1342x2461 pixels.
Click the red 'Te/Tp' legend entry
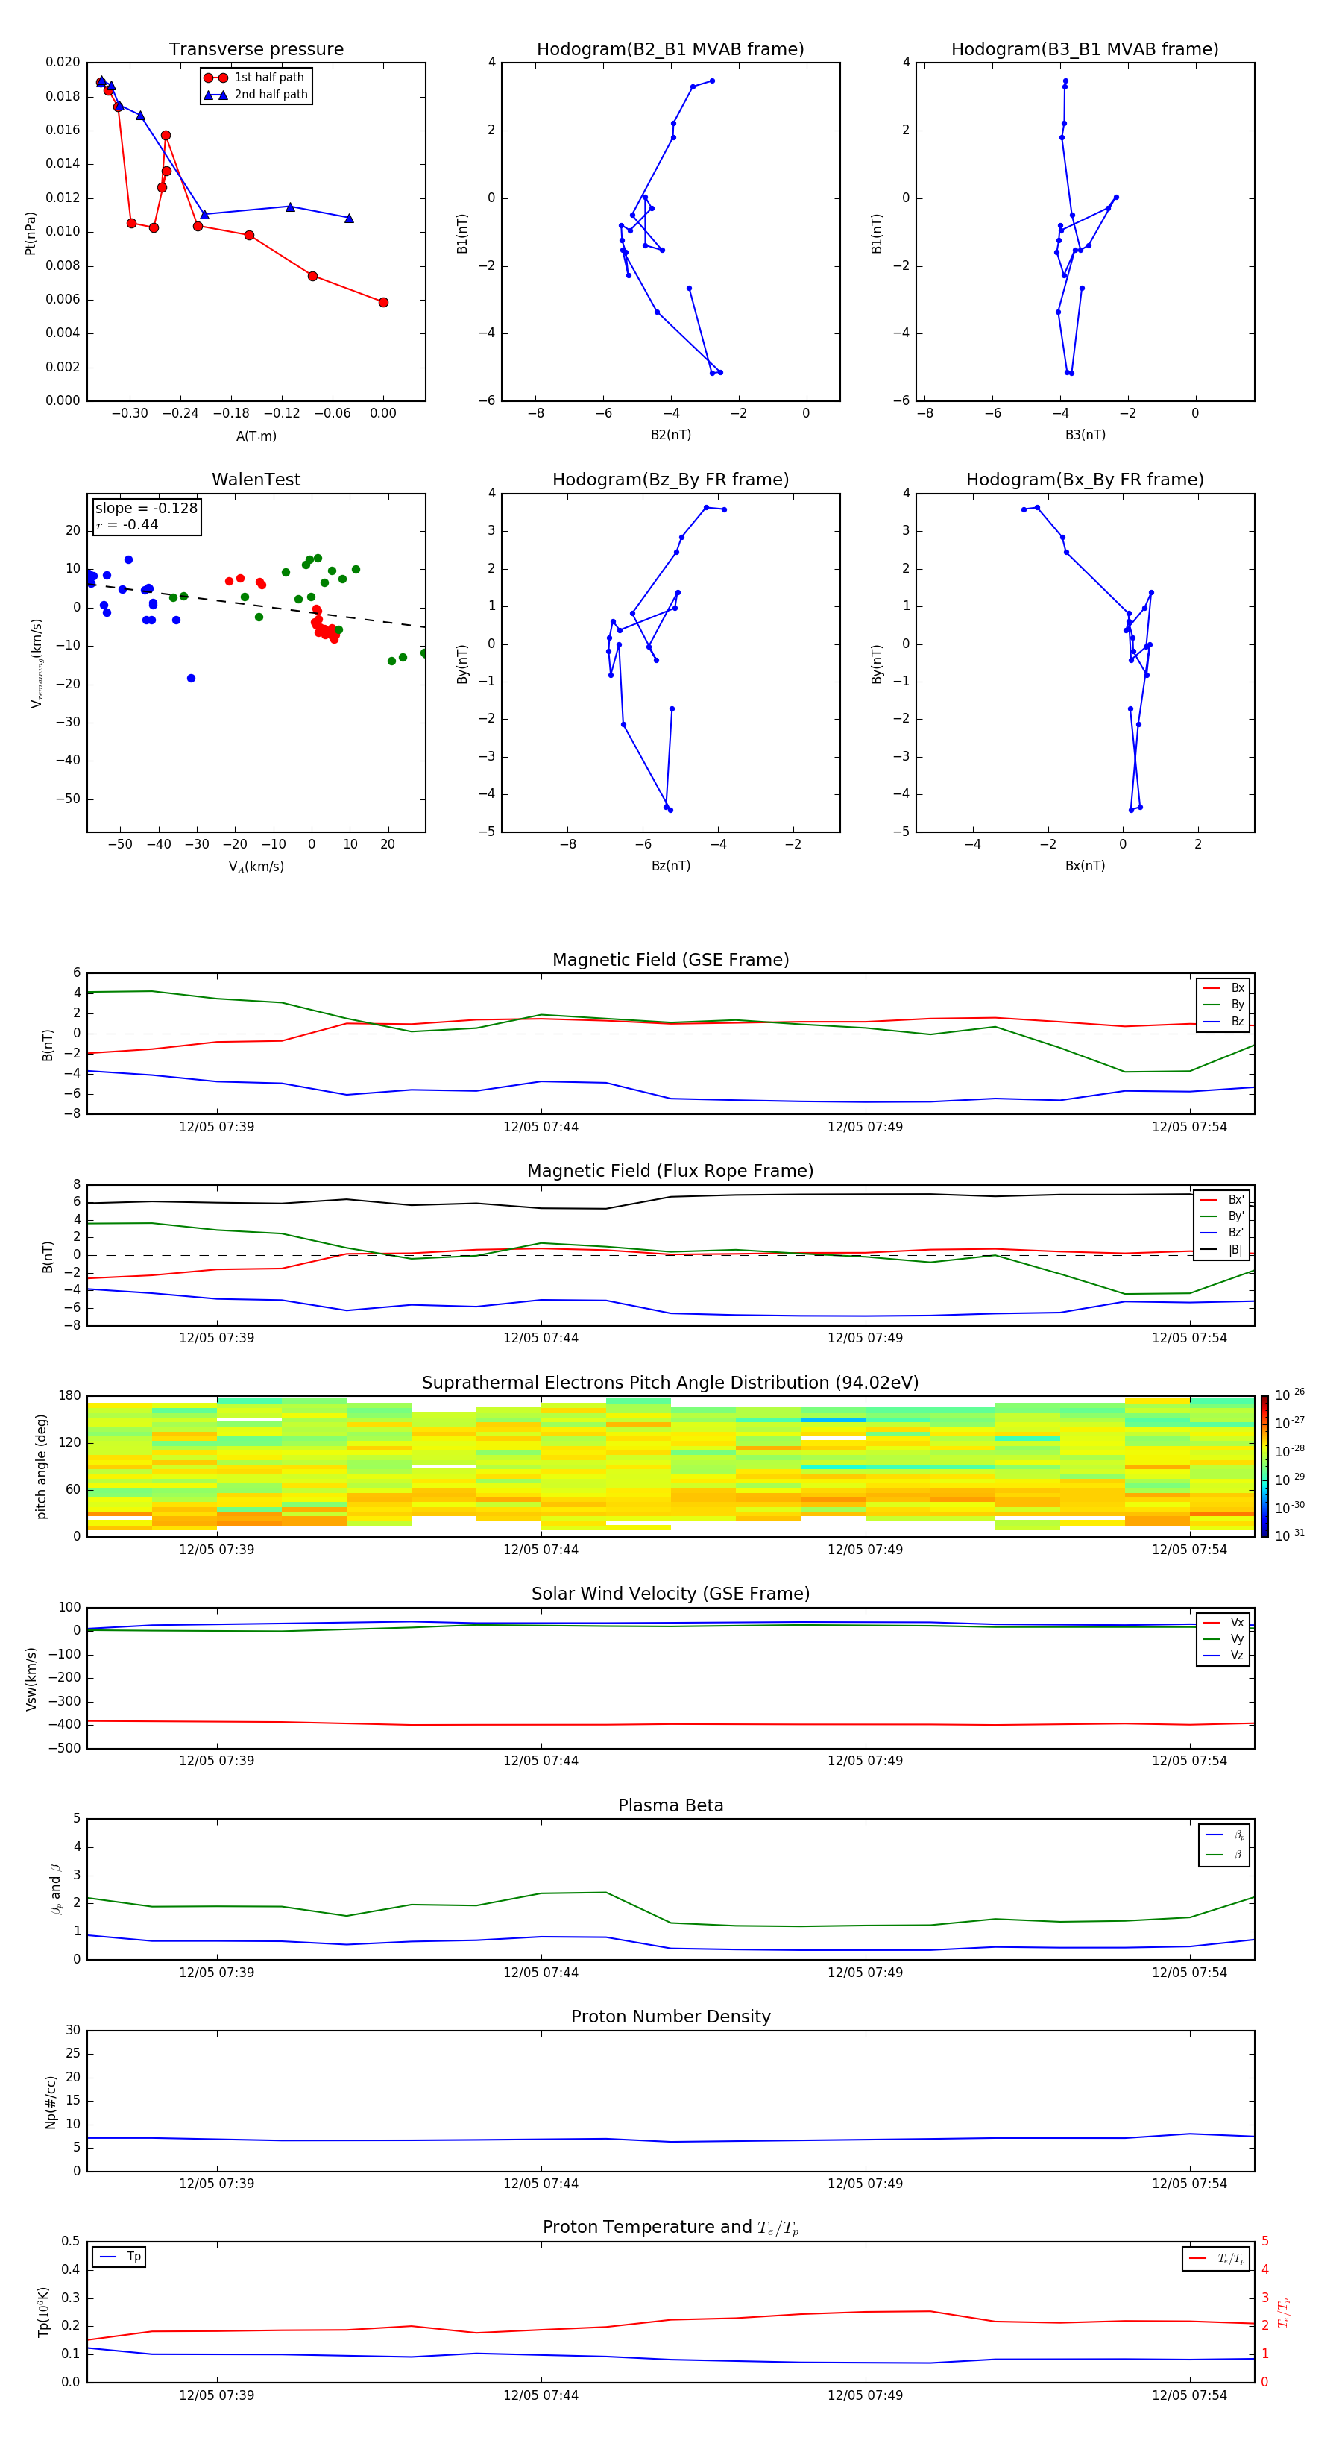tap(1216, 2258)
